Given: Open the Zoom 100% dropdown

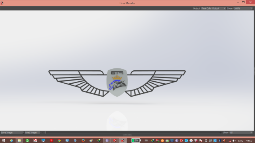Looking at the screenshot, I should [x=243, y=8].
